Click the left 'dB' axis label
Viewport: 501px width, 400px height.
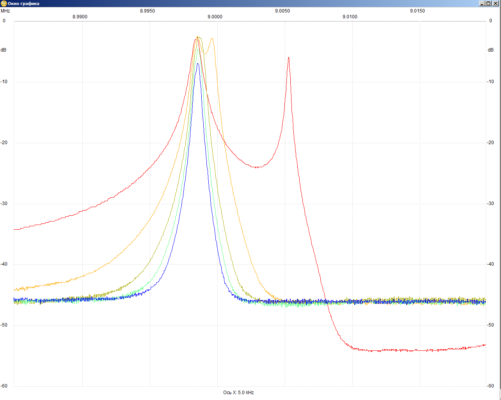click(x=4, y=50)
